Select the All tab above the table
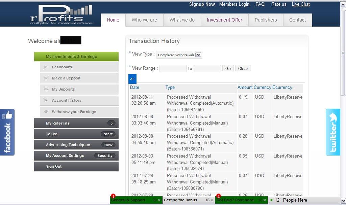Screen dimensions: 346x205 pos(132,79)
